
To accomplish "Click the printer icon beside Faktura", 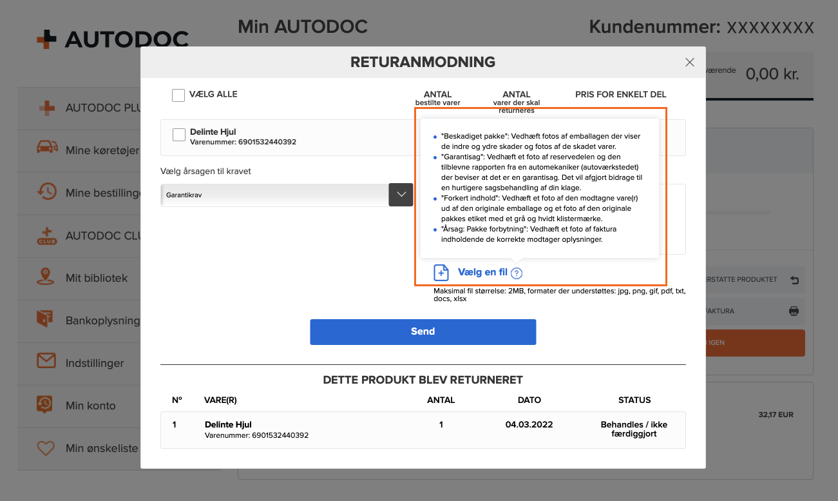I will (794, 311).
